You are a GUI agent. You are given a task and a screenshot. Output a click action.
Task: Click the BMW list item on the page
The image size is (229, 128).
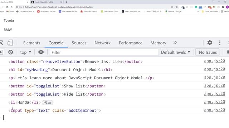click(8, 30)
